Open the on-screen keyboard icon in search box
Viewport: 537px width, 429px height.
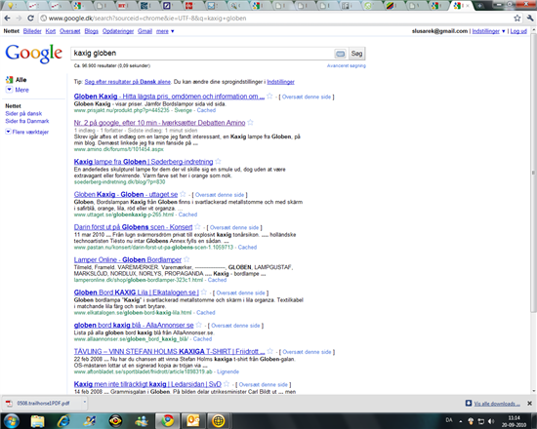[x=340, y=54]
